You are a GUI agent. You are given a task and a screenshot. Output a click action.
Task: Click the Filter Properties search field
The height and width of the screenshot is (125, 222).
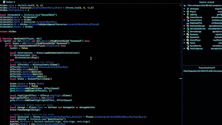pos(202,71)
